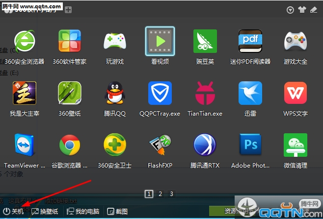Switch to page 3
The image size is (323, 219).
[171, 194]
